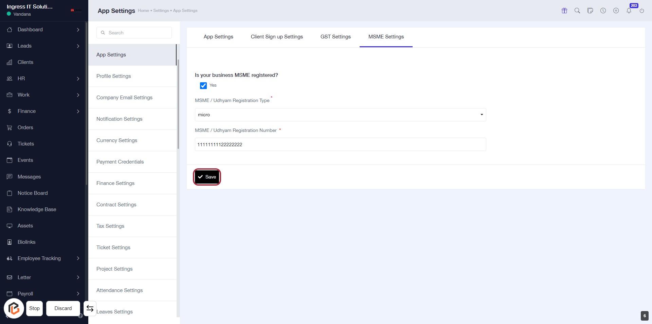
Task: Open MSME Registration Type dropdown
Action: tap(340, 115)
